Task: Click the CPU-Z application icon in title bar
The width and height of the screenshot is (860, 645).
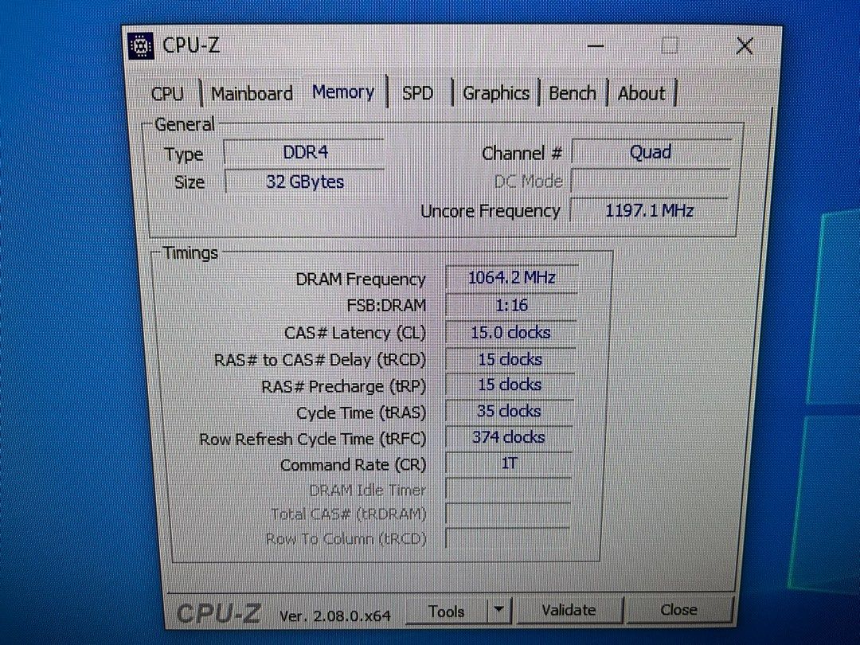Action: pyautogui.click(x=140, y=45)
